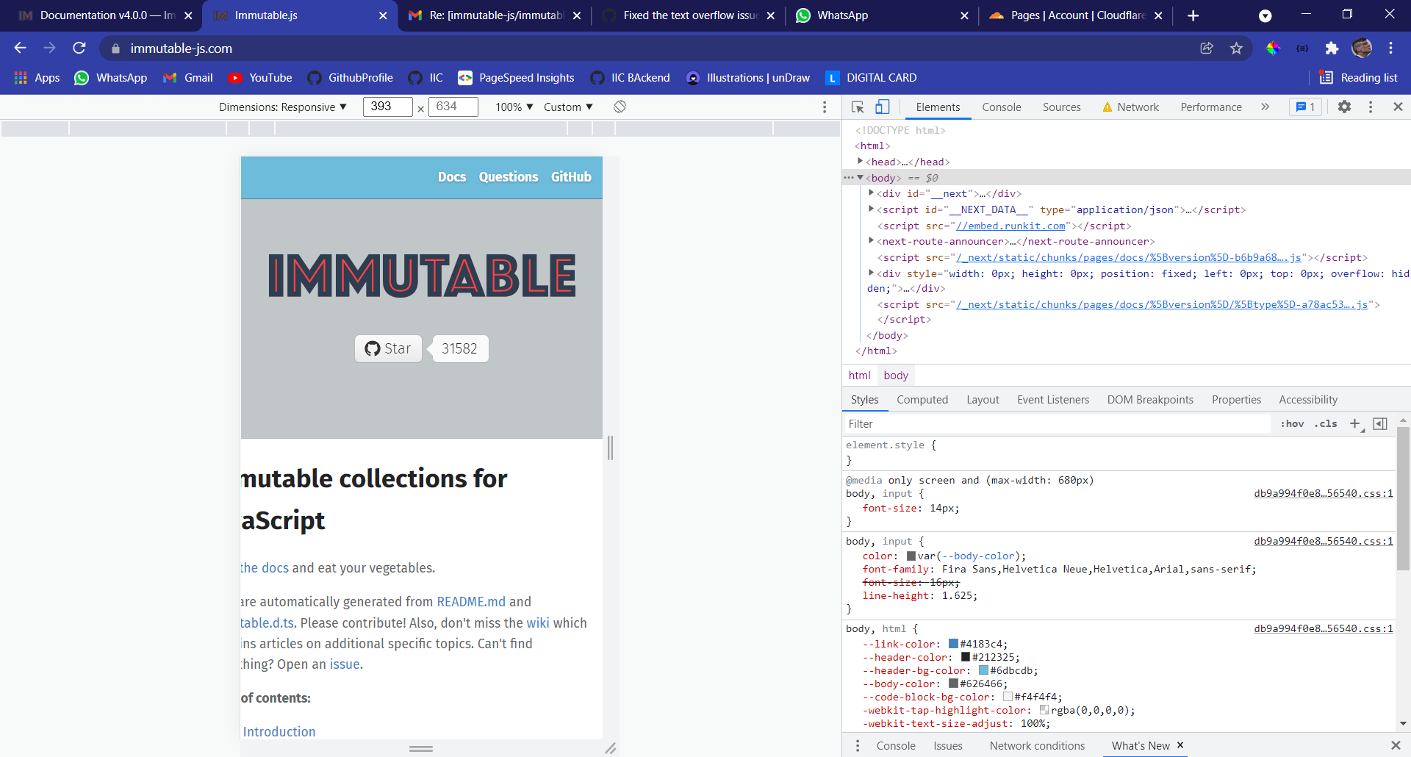The image size is (1411, 757).
Task: Open the issues counter with 1 issue
Action: click(x=1305, y=107)
